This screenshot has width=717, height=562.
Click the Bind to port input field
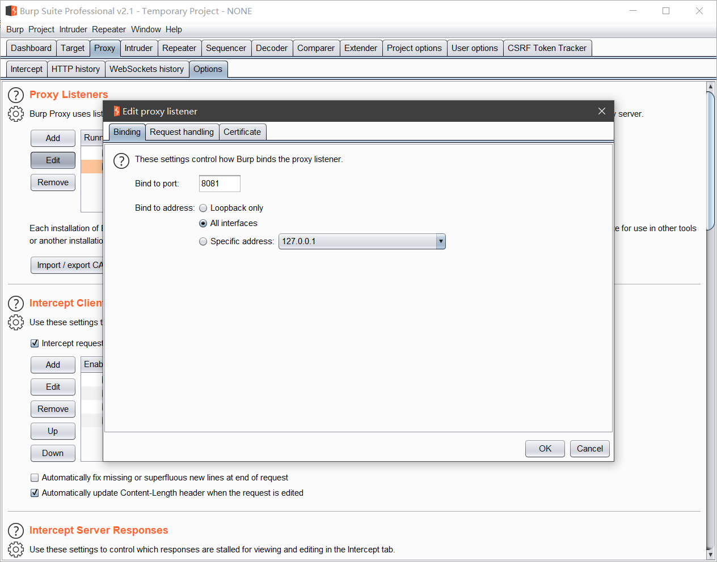(x=220, y=184)
